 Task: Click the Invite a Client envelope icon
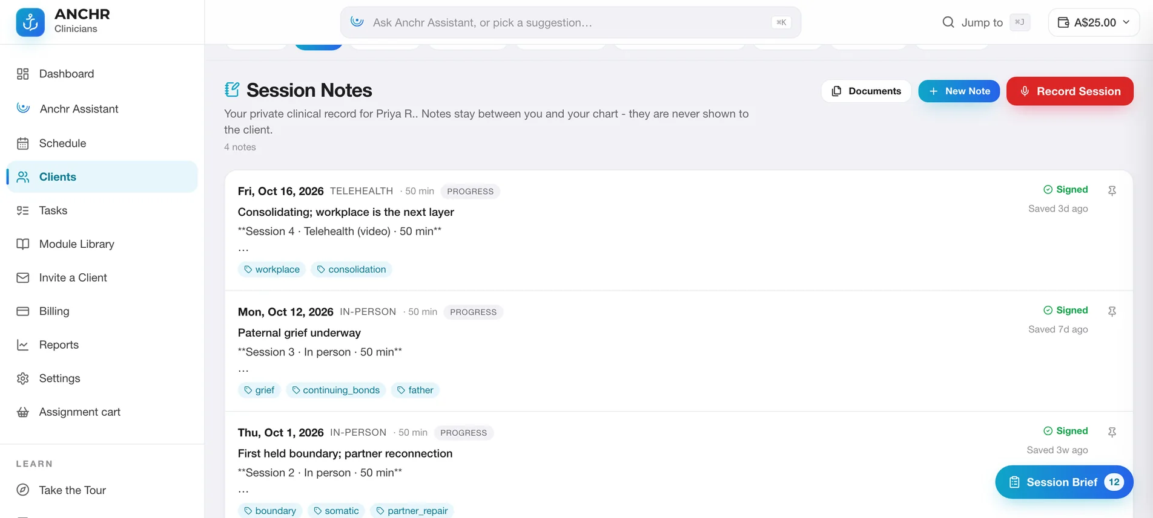pos(23,277)
